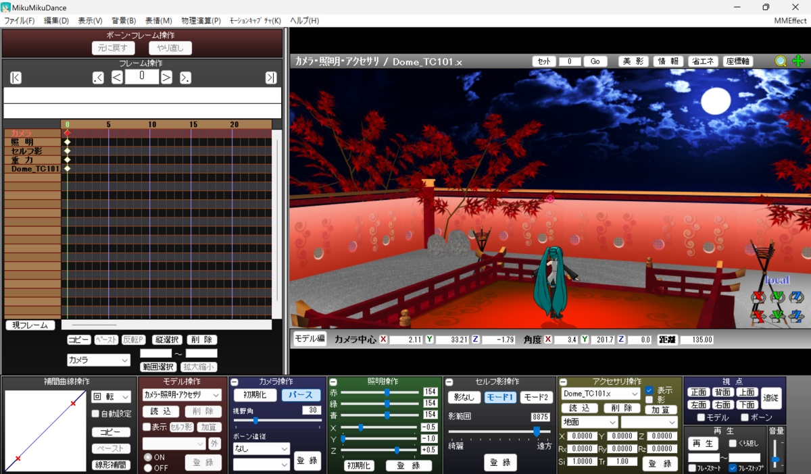Click the red X move axis icon
The width and height of the screenshot is (811, 474).
click(759, 315)
